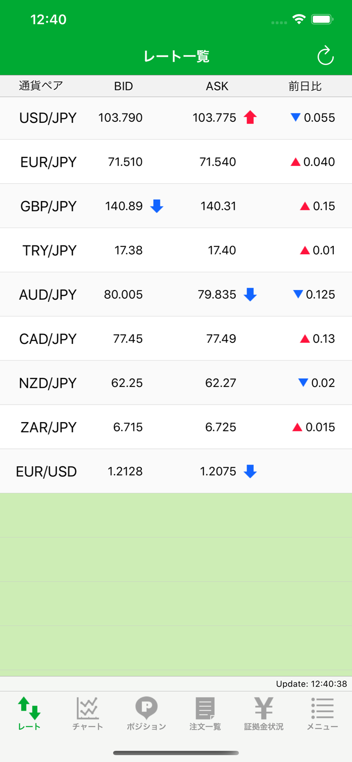
Task: Select the ZAR/JPY currency pair
Action: point(48,427)
